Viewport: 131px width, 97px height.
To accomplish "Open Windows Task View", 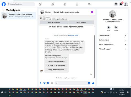I will [x=6, y=92].
